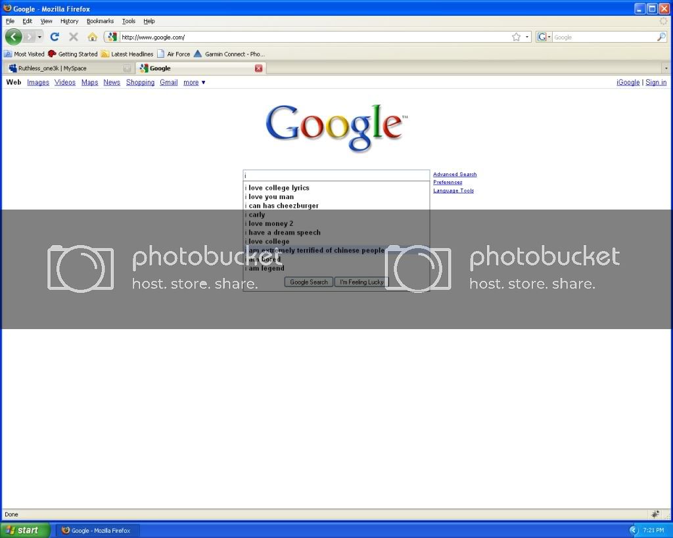Select suggestion 'i am extremely terrified of chinese people'
Viewport: 673px width, 538px height.
336,250
